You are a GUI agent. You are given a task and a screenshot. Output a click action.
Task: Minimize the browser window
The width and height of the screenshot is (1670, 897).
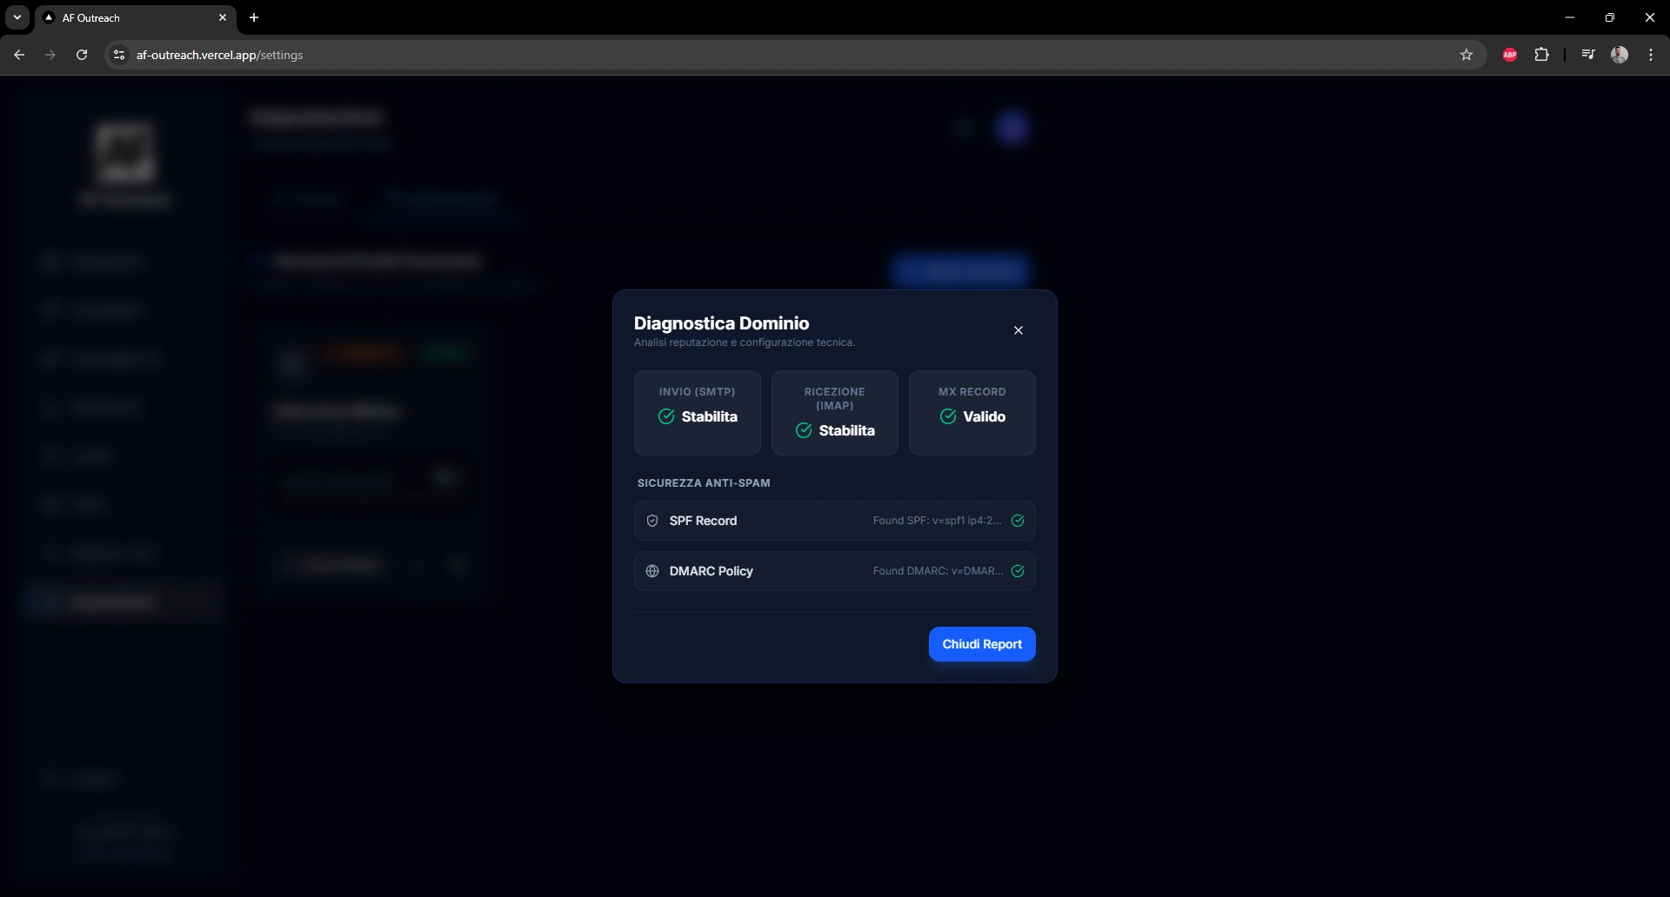pyautogui.click(x=1570, y=17)
